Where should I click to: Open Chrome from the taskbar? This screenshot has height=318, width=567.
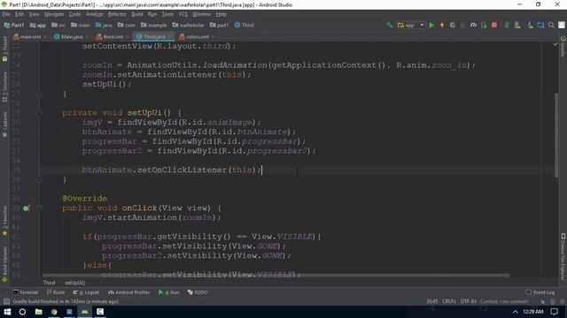54,312
